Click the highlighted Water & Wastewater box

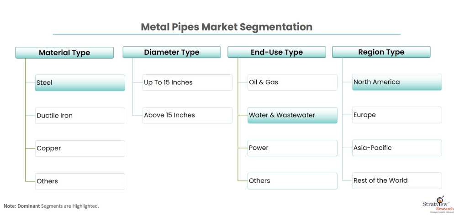292,115
